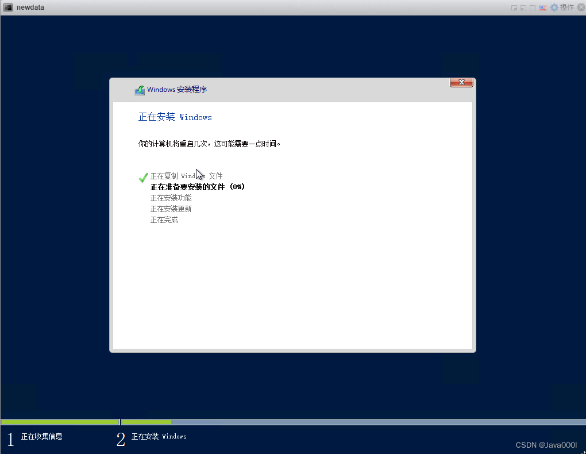Click the 正在复制 Windows 文件 step
This screenshot has width=586, height=454.
point(187,176)
